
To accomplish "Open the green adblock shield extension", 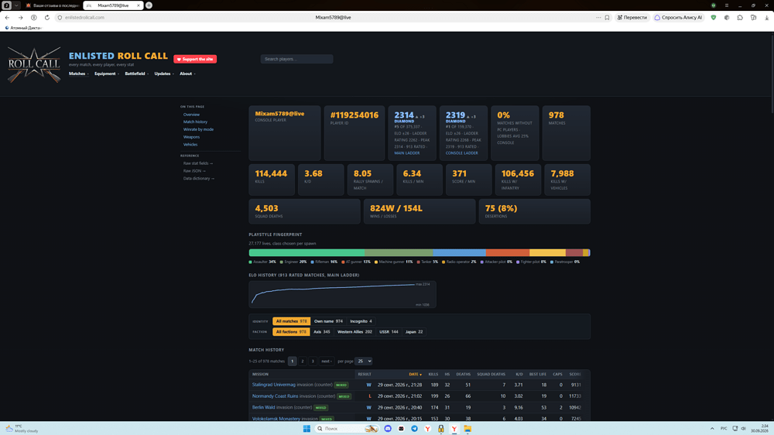I will 714,17.
